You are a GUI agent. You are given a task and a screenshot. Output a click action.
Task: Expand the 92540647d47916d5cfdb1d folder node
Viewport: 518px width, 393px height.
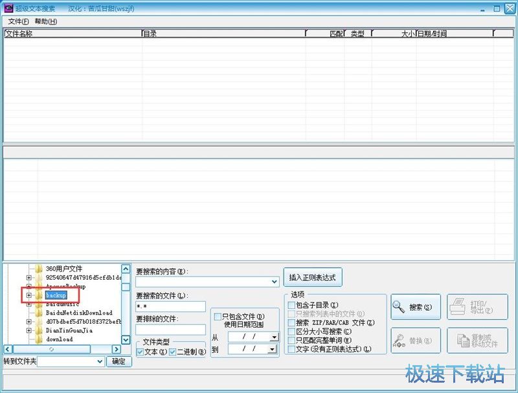pos(28,278)
